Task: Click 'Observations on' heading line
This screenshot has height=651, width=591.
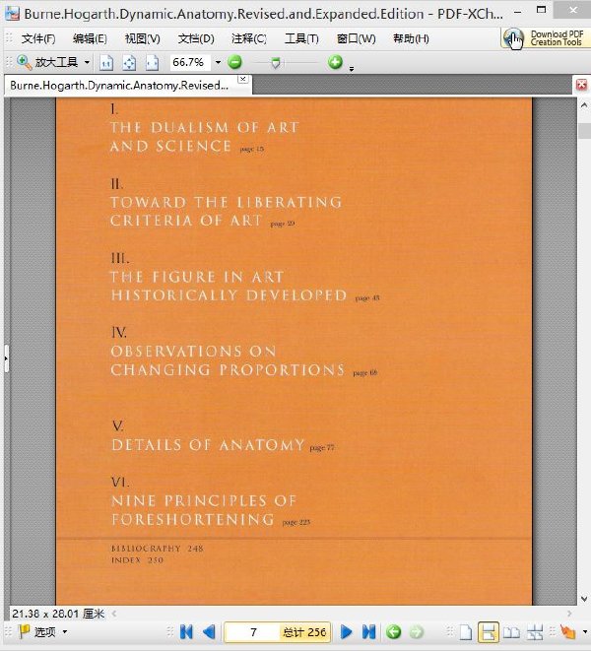Action: pyautogui.click(x=193, y=352)
